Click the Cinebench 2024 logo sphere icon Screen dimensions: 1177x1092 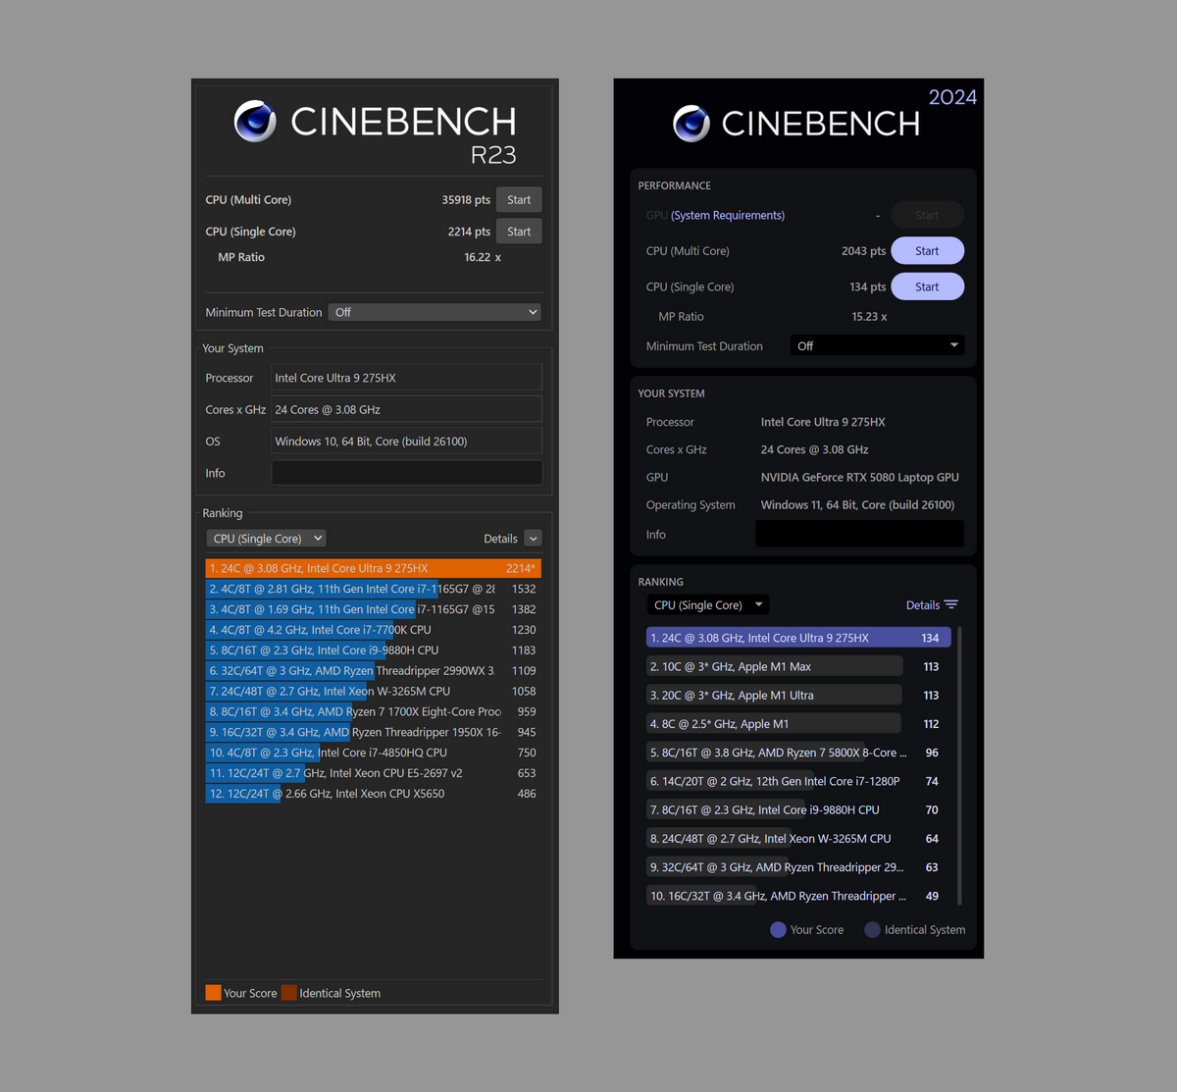(x=691, y=124)
